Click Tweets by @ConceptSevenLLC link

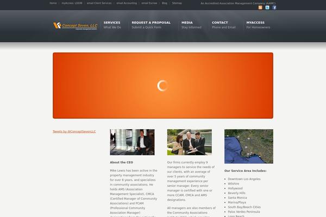point(74,131)
